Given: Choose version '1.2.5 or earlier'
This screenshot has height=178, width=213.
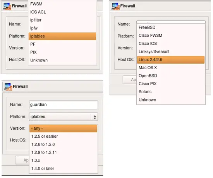Looking at the screenshot, I should tap(64, 137).
